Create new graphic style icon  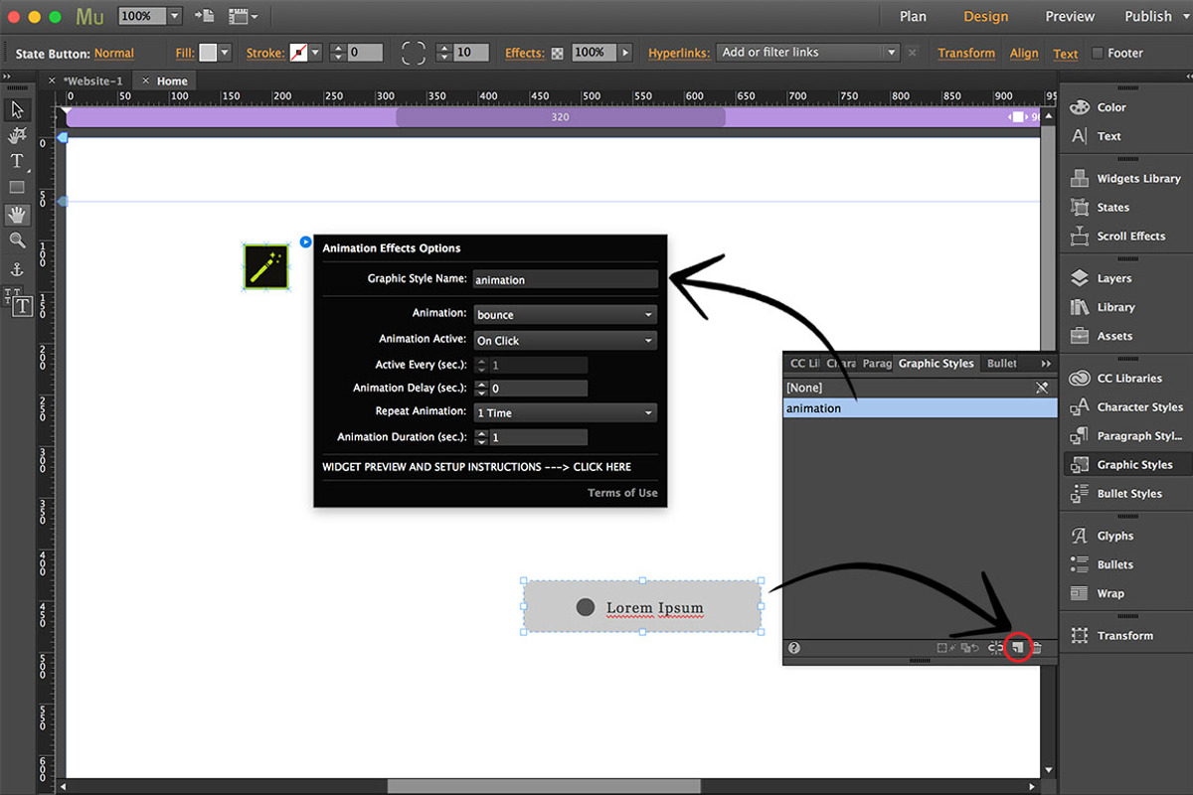(x=1018, y=648)
